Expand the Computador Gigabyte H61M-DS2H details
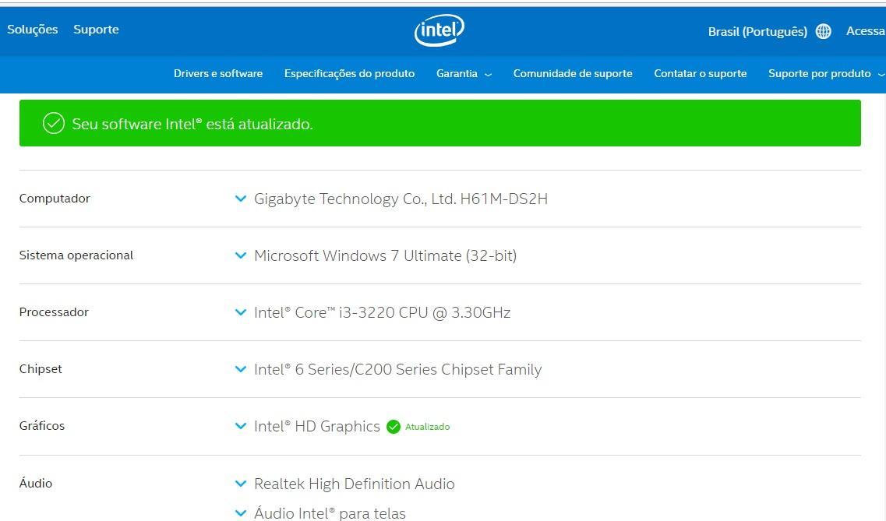This screenshot has height=521, width=886. tap(241, 199)
